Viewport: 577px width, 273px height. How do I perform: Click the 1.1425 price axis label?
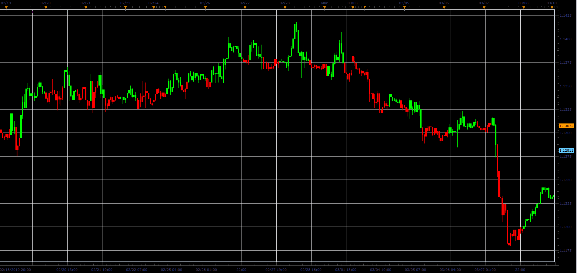565,15
